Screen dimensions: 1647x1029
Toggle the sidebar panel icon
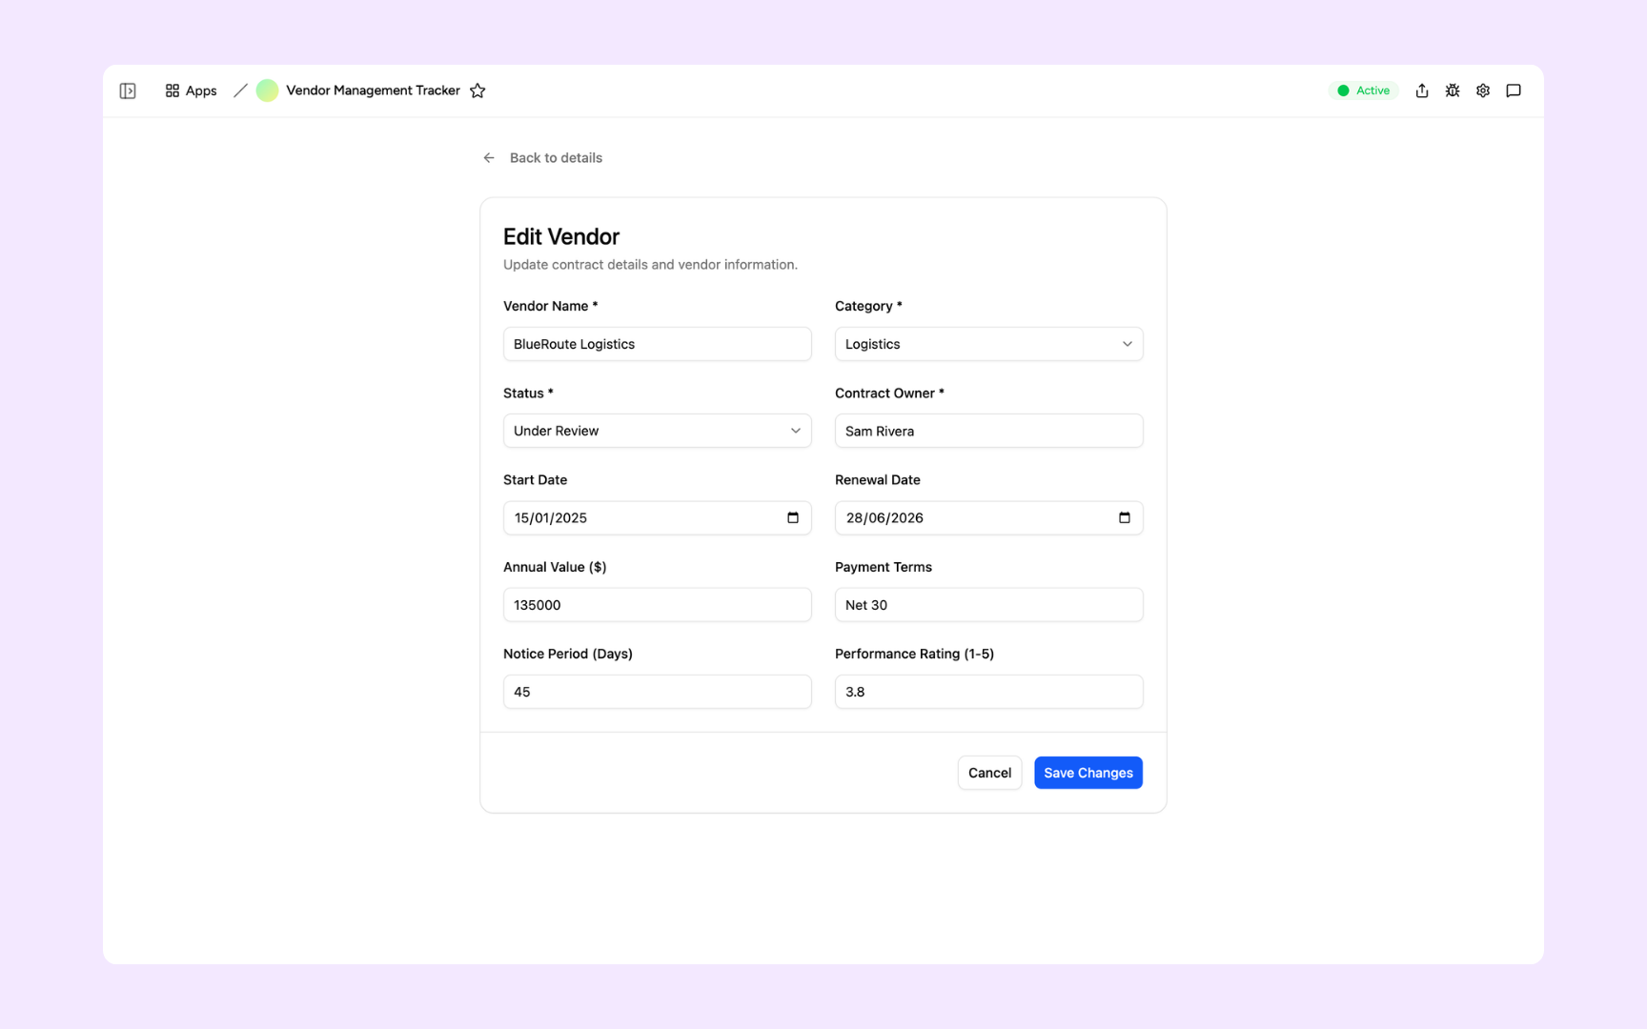[128, 91]
